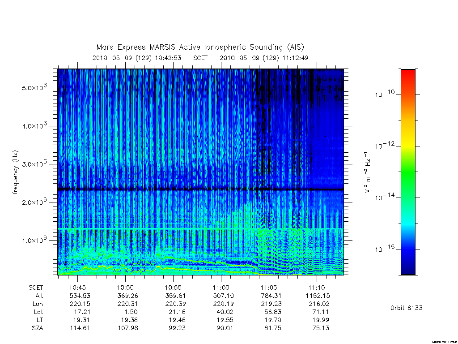Click the plot title 'Mars Express MARSIS Active Ionospheric Sounding (AIS)'
458x344 pixels.
[x=200, y=47]
